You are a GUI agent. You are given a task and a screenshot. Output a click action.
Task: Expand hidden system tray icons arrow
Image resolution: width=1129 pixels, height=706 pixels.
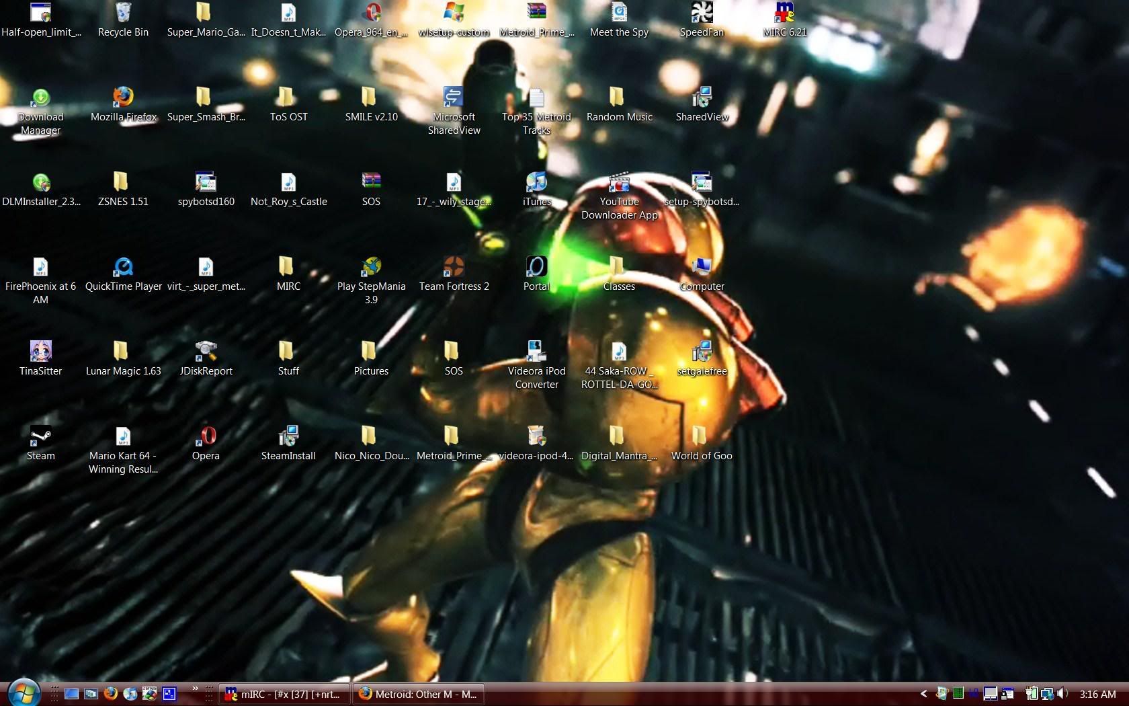tap(923, 694)
